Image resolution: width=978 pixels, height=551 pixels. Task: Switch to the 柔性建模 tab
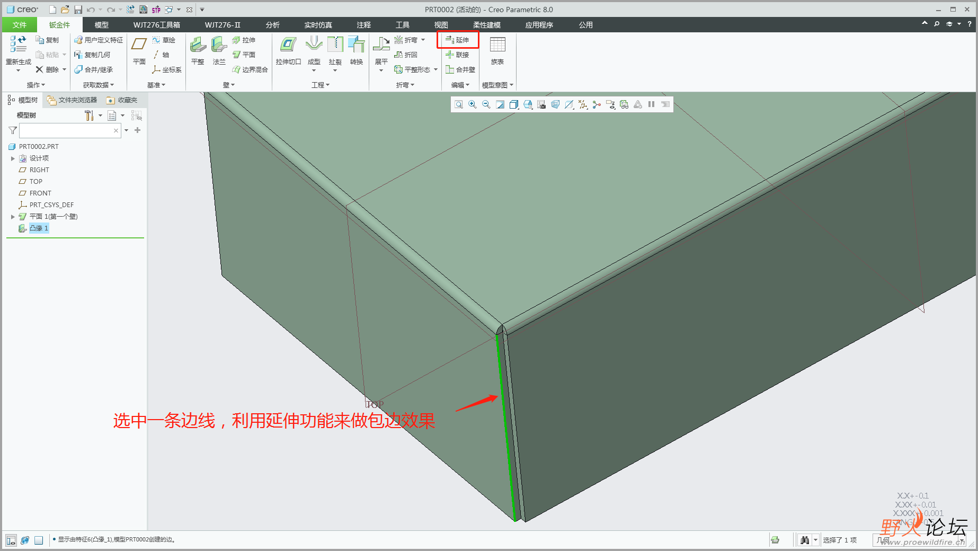[x=487, y=25]
